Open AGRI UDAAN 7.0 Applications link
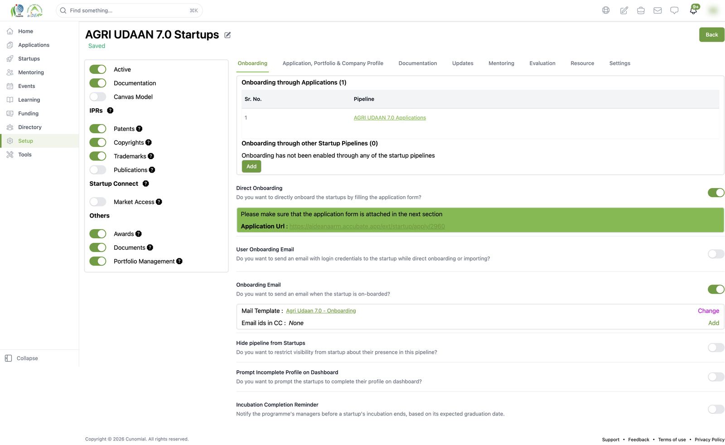The image size is (725, 445). pyautogui.click(x=390, y=118)
